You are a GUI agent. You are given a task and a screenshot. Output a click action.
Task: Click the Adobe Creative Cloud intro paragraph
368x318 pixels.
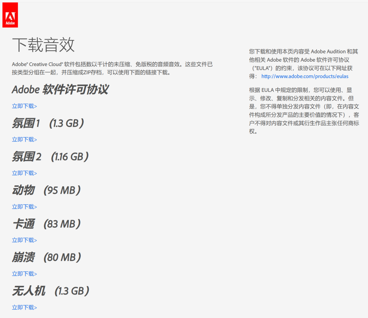click(112, 68)
